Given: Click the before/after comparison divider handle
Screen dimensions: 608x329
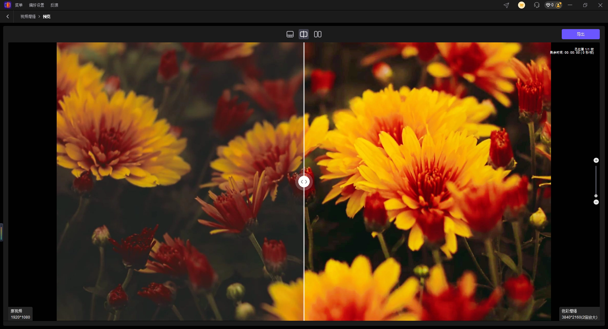Looking at the screenshot, I should click(x=304, y=182).
